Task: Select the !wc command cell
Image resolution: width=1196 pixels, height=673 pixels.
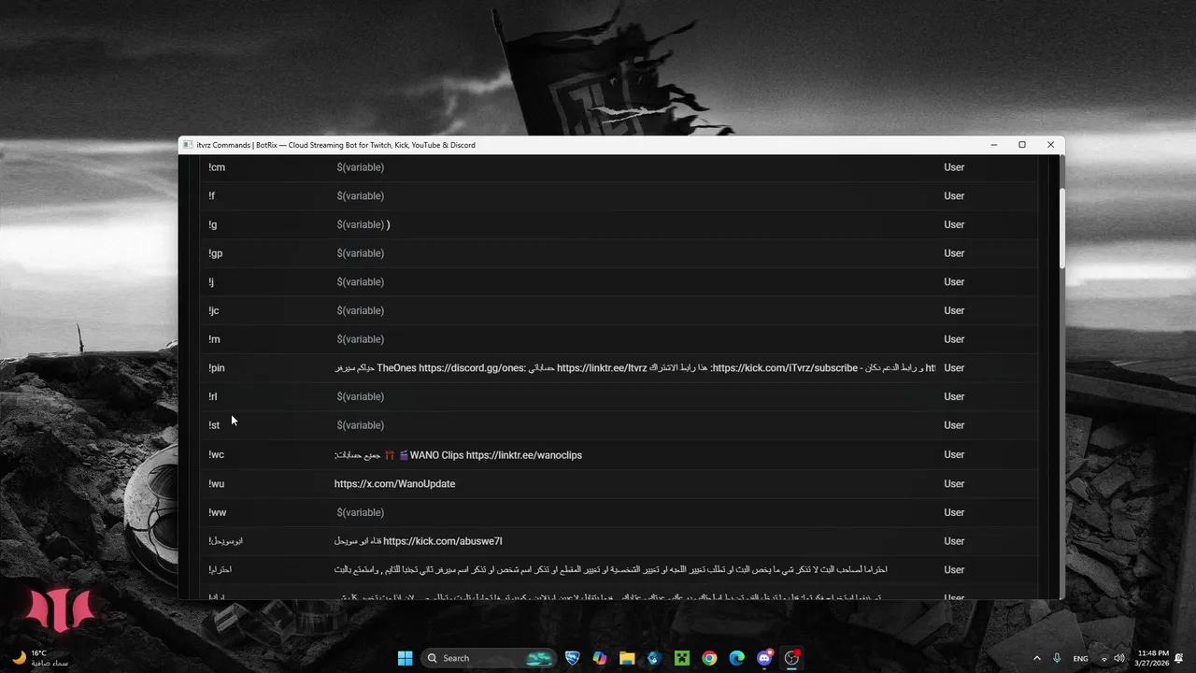Action: pos(216,454)
